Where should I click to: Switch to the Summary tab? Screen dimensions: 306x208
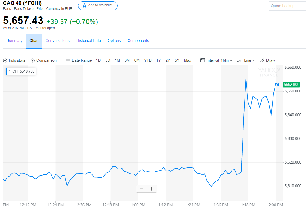pyautogui.click(x=14, y=41)
